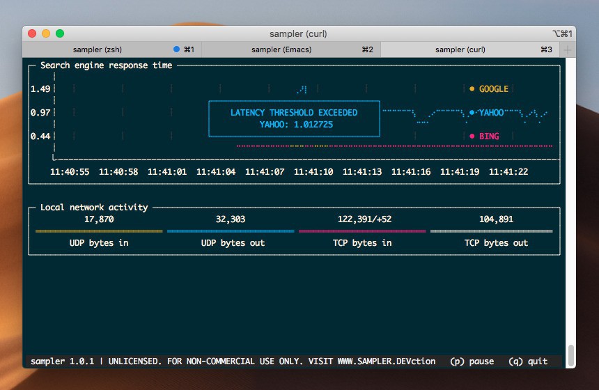Viewport: 599px width, 390px height.
Task: Click the Latency Threshold Exceeded alert box
Action: (x=294, y=118)
